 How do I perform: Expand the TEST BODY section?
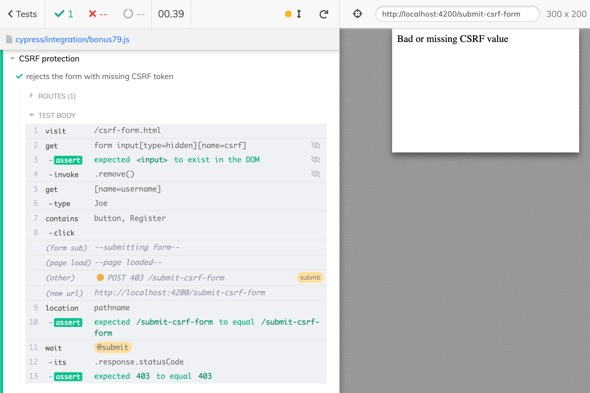(x=32, y=115)
